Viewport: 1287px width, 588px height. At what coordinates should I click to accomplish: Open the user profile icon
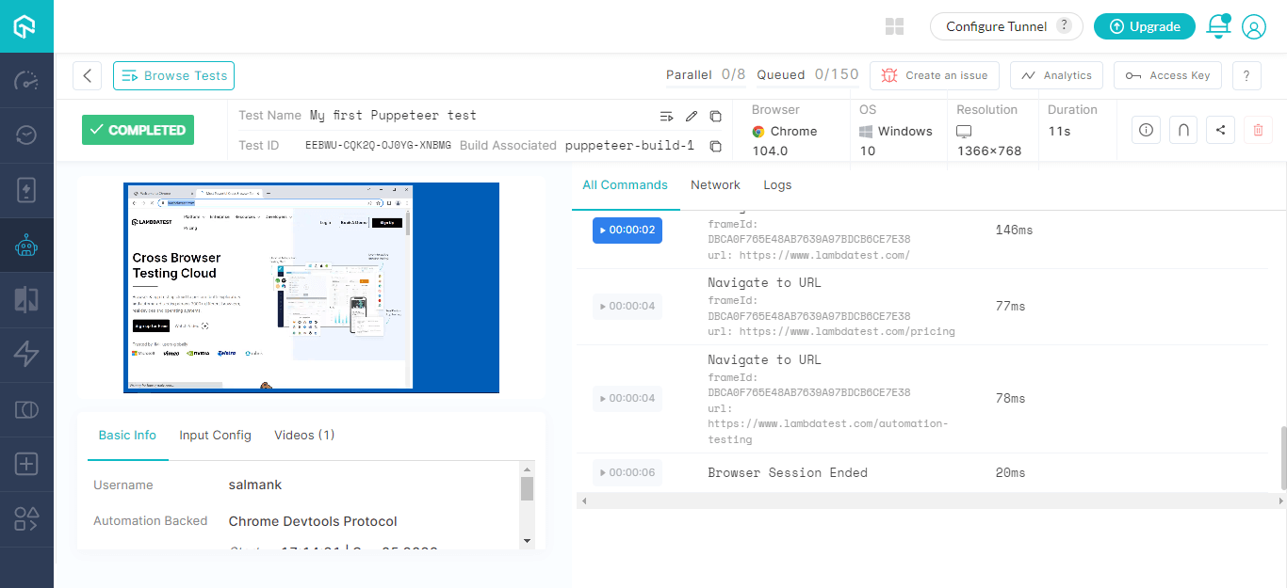1253,26
